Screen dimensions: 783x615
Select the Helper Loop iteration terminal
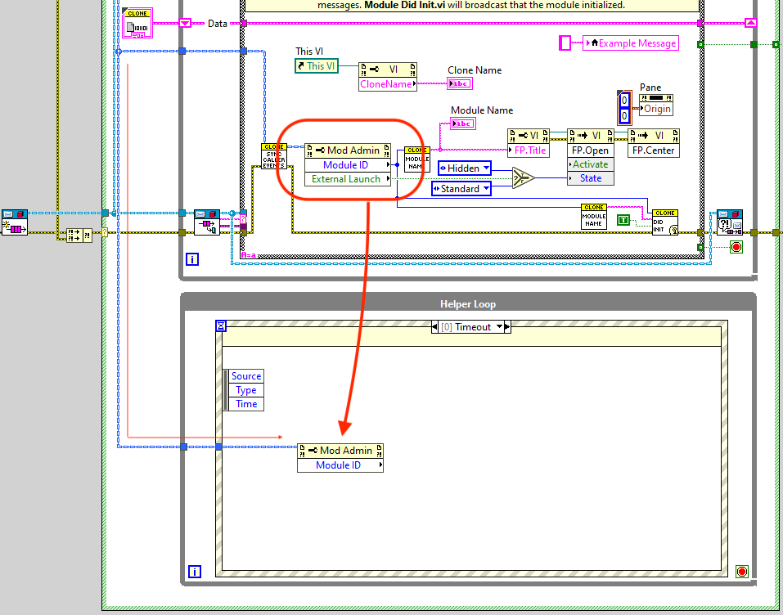coord(195,572)
